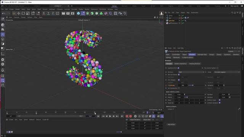Screen dimensions: 244x137
Task: Open the Create menu in menu bar
Action: click(x=11, y=9)
